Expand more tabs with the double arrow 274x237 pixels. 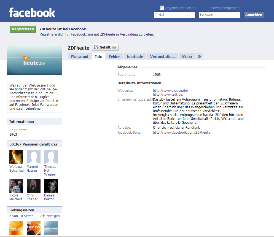pyautogui.click(x=199, y=56)
